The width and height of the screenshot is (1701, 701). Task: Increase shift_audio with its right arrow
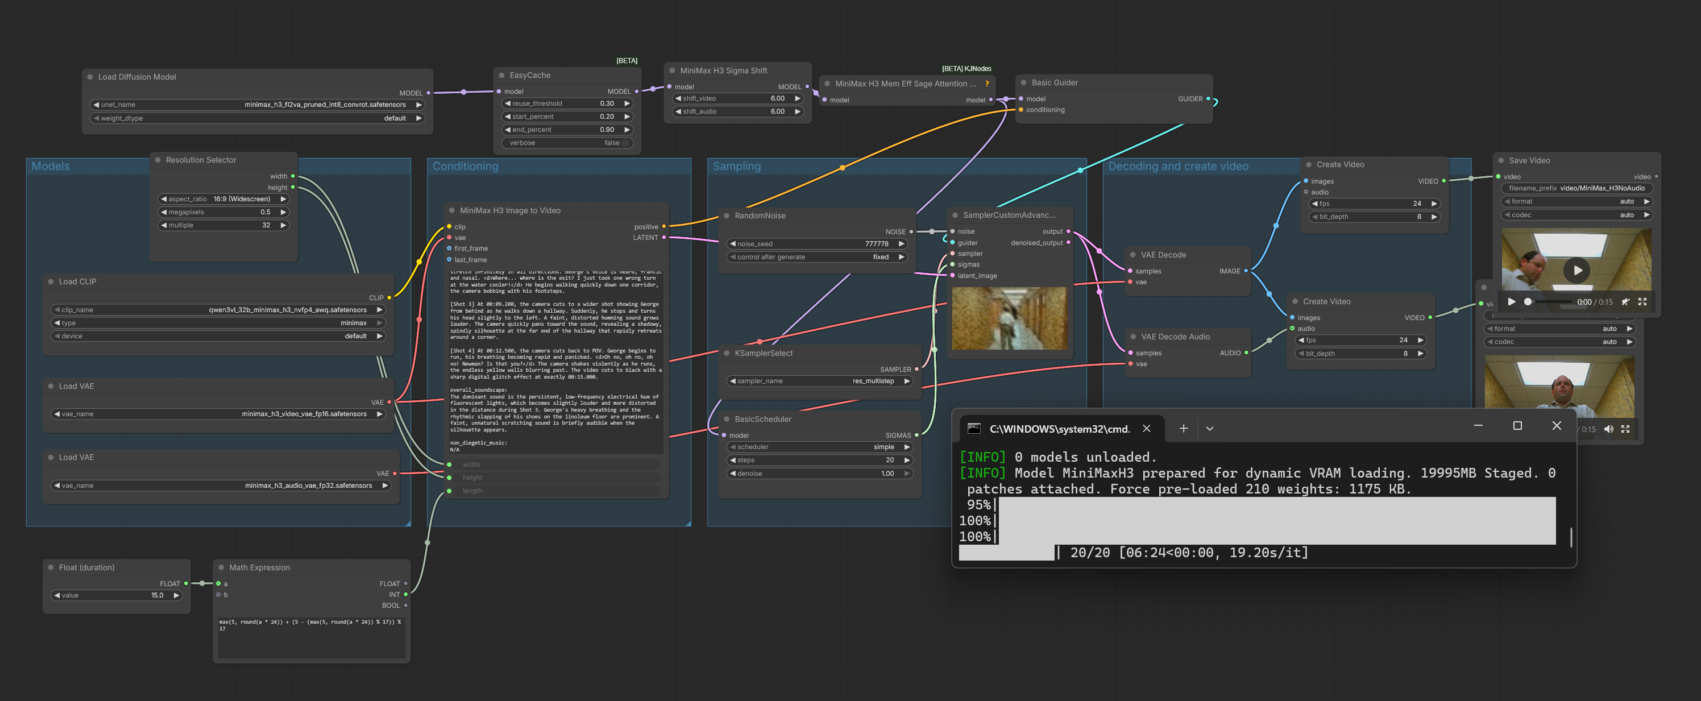click(797, 111)
